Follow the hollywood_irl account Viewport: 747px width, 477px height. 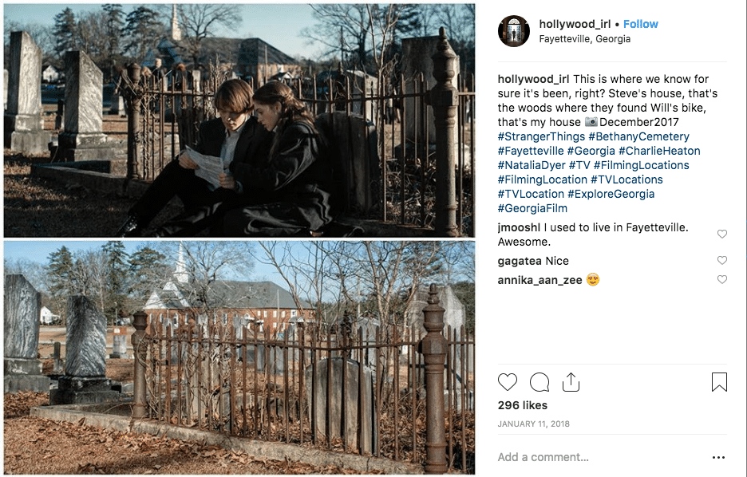(641, 24)
